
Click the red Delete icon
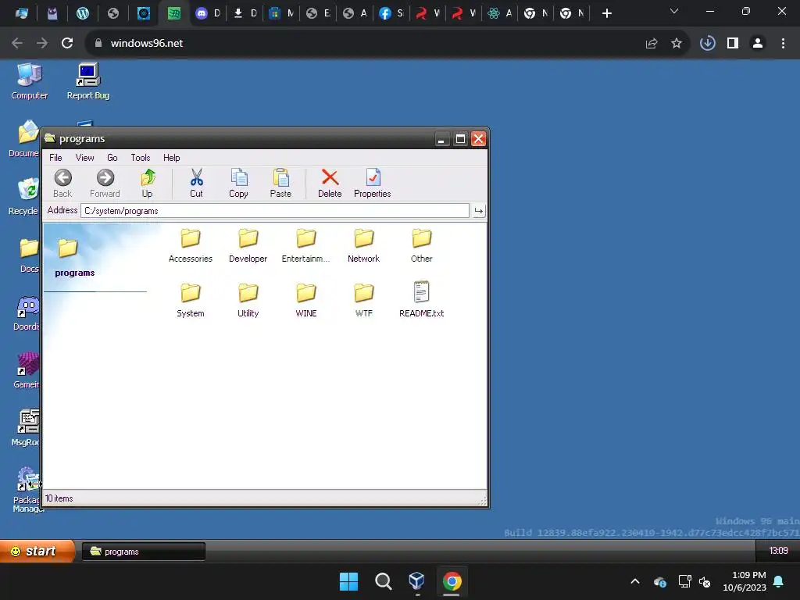pos(330,183)
